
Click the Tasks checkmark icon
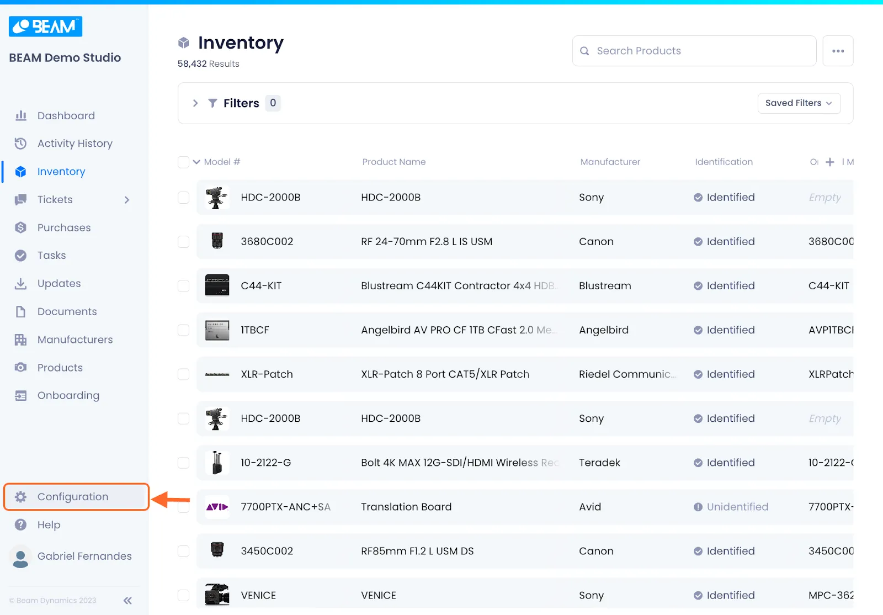point(21,256)
